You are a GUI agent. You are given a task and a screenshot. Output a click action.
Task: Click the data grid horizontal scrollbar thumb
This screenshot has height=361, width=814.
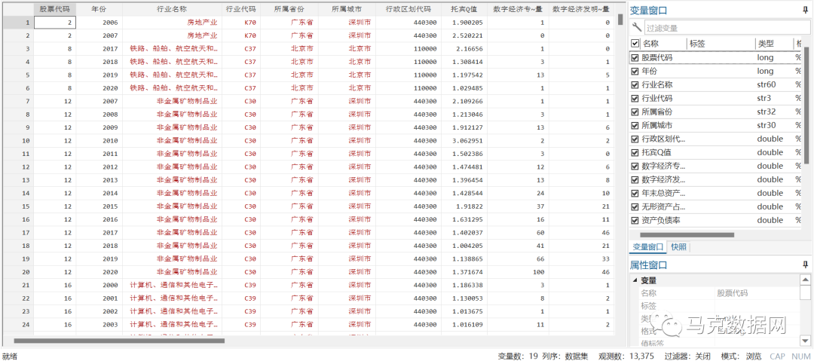[119, 341]
